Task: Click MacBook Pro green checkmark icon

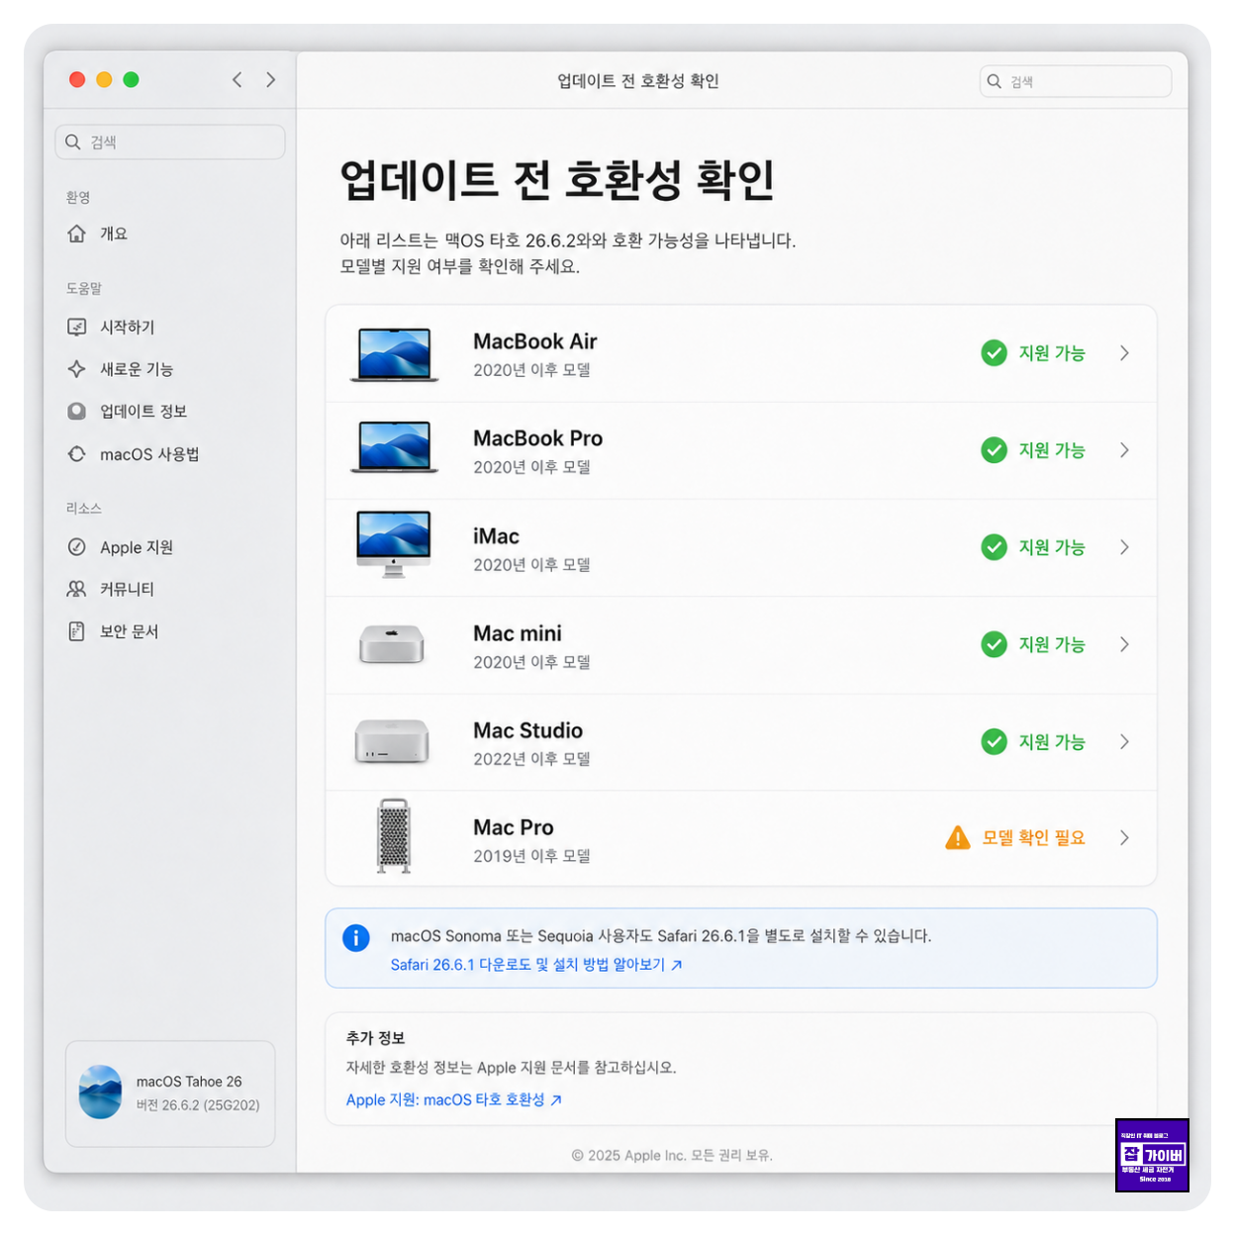Action: 994,450
